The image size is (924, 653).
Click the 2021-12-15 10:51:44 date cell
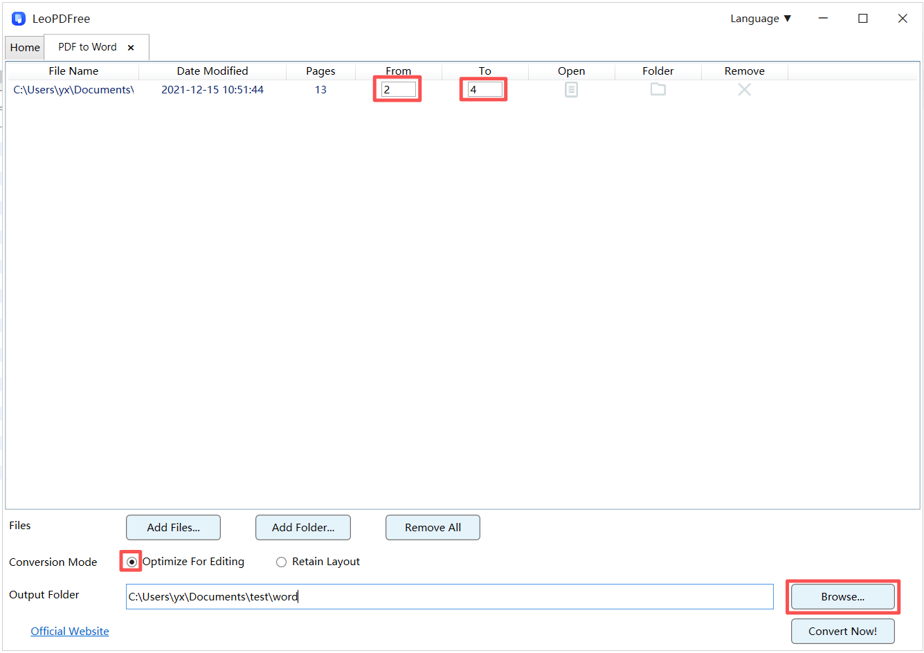(x=212, y=89)
